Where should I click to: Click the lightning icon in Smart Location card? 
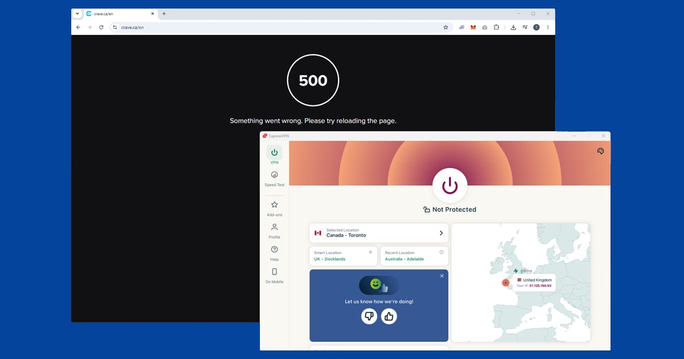pyautogui.click(x=370, y=252)
